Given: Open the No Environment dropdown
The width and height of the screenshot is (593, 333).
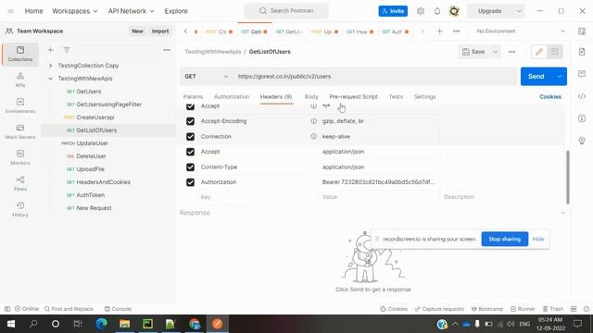Looking at the screenshot, I should 521,31.
